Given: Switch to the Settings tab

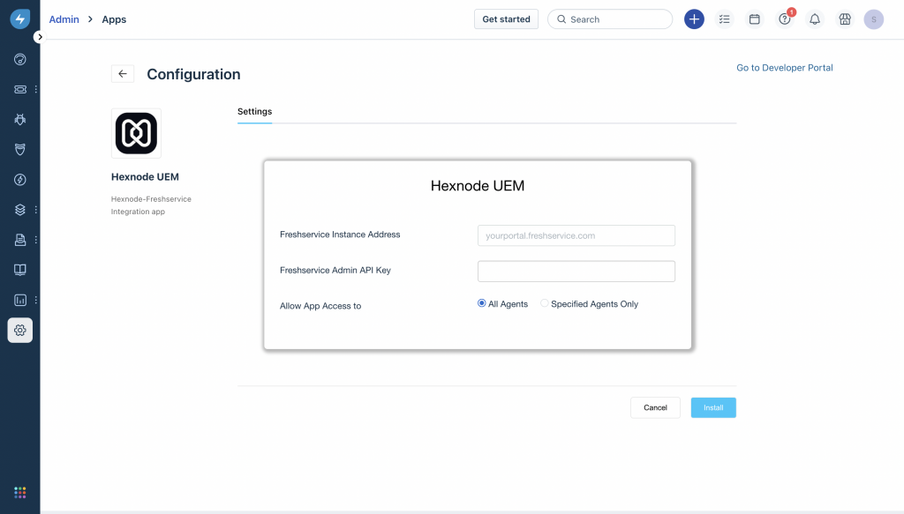Looking at the screenshot, I should 254,112.
